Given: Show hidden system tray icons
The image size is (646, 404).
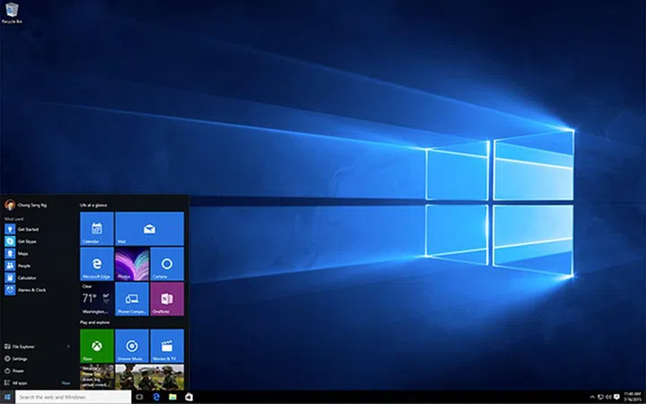Looking at the screenshot, I should pos(595,396).
